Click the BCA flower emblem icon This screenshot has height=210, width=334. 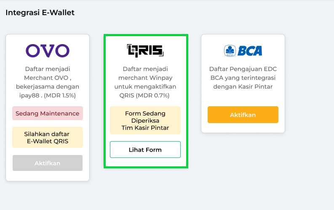tap(230, 51)
